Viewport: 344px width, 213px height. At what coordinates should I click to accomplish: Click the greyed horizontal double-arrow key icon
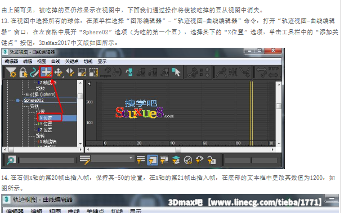pos(261,72)
